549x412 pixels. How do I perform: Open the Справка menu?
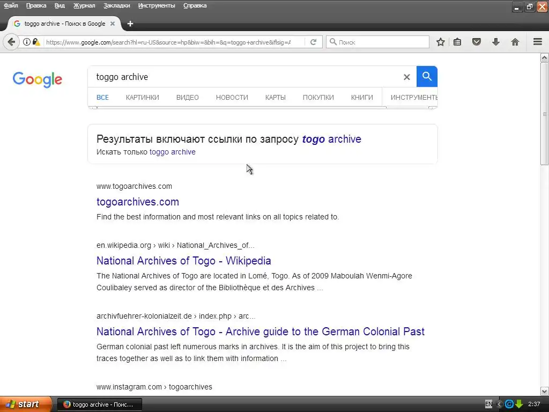click(x=195, y=5)
